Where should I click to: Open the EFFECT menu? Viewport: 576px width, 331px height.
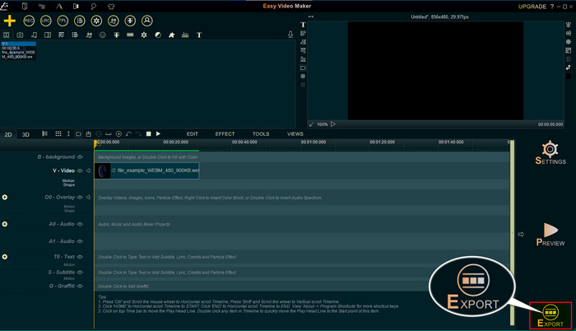(225, 134)
